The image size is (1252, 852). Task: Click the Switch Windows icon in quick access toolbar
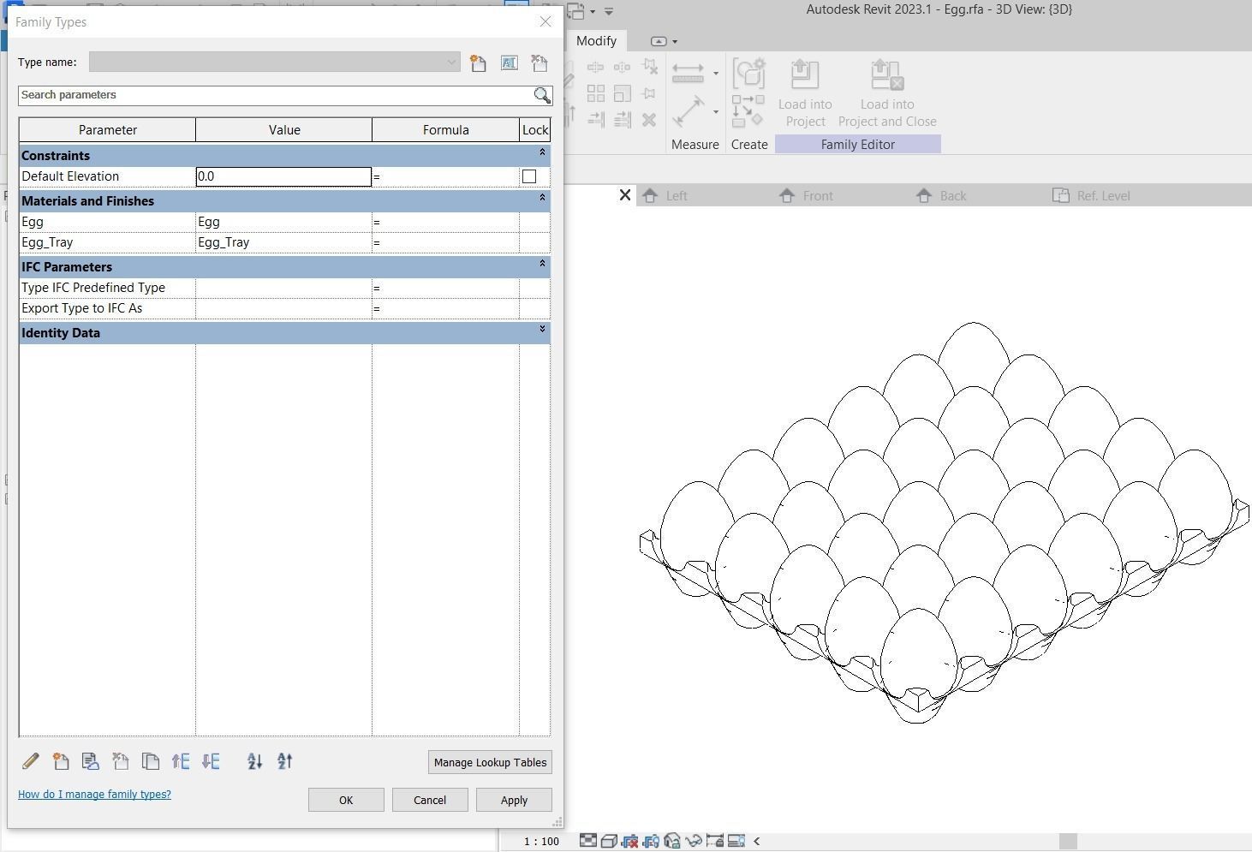576,11
